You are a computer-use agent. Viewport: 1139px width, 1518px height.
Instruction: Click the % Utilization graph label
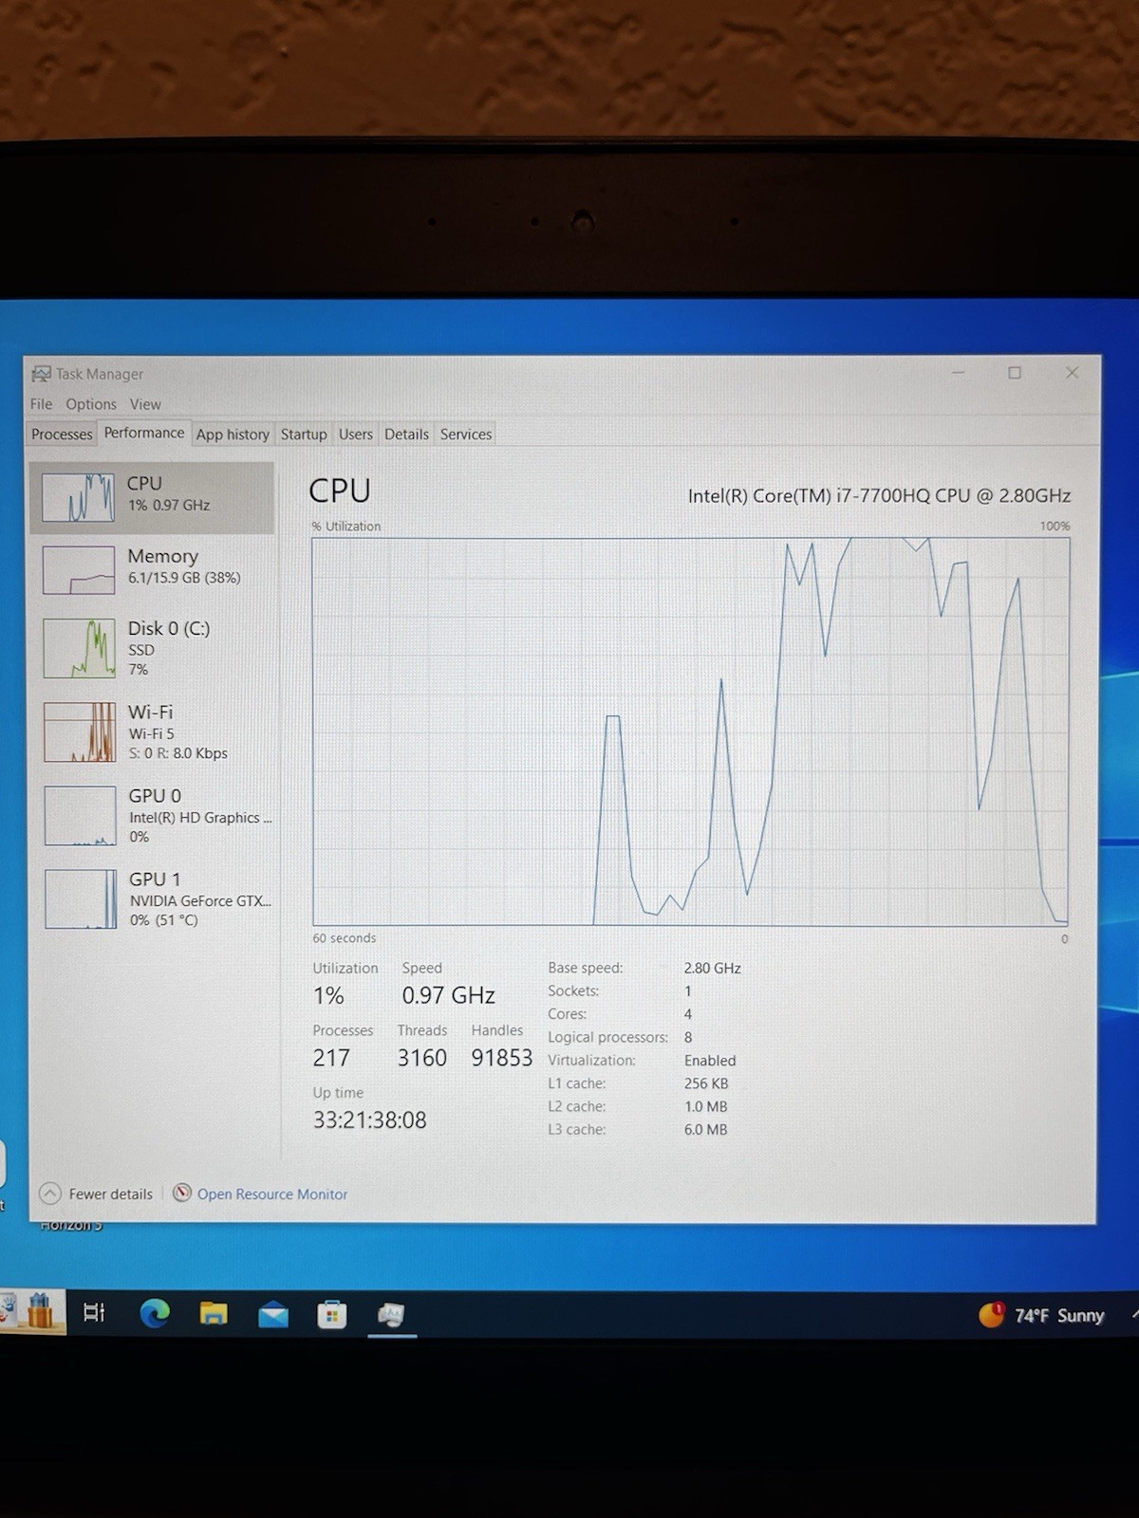pos(346,527)
